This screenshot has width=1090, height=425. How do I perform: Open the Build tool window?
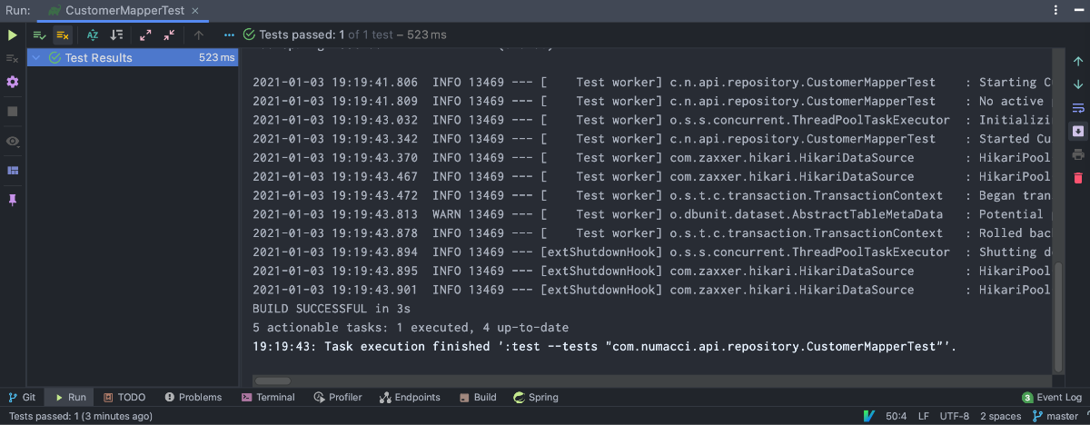pos(478,397)
